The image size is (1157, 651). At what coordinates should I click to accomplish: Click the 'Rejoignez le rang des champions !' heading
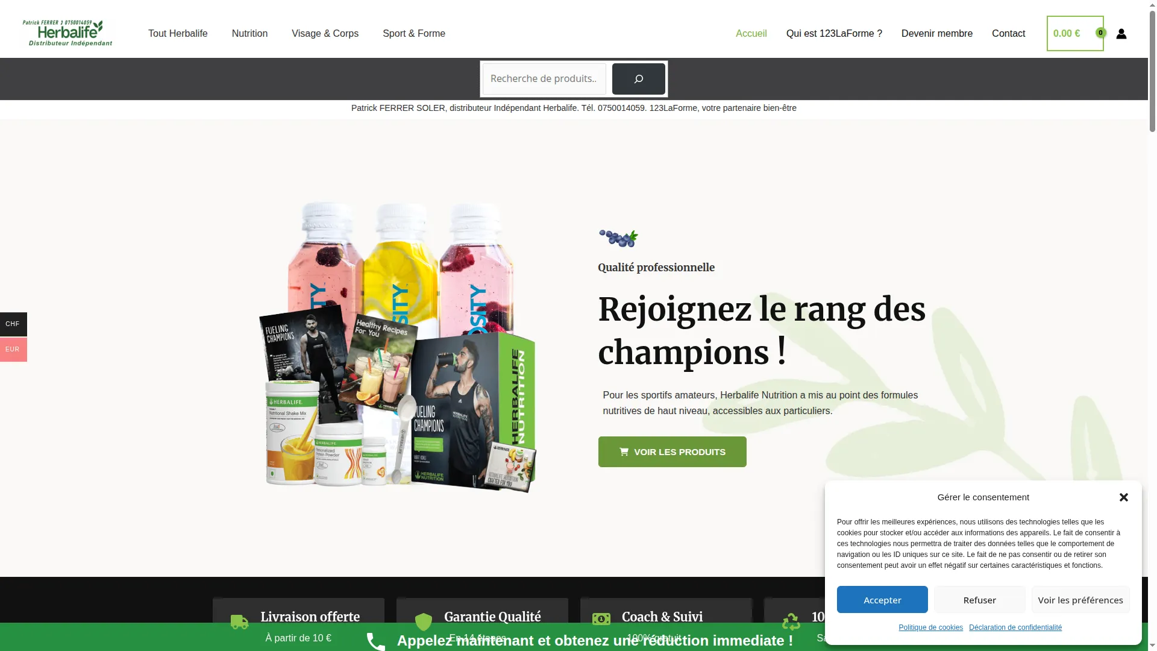(x=762, y=331)
